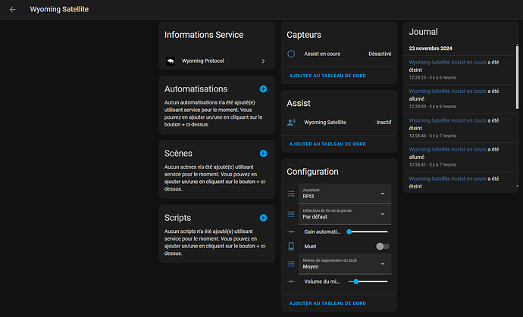Open Niveau de suppression du bruit dropdown
This screenshot has height=317, width=523.
(345, 264)
